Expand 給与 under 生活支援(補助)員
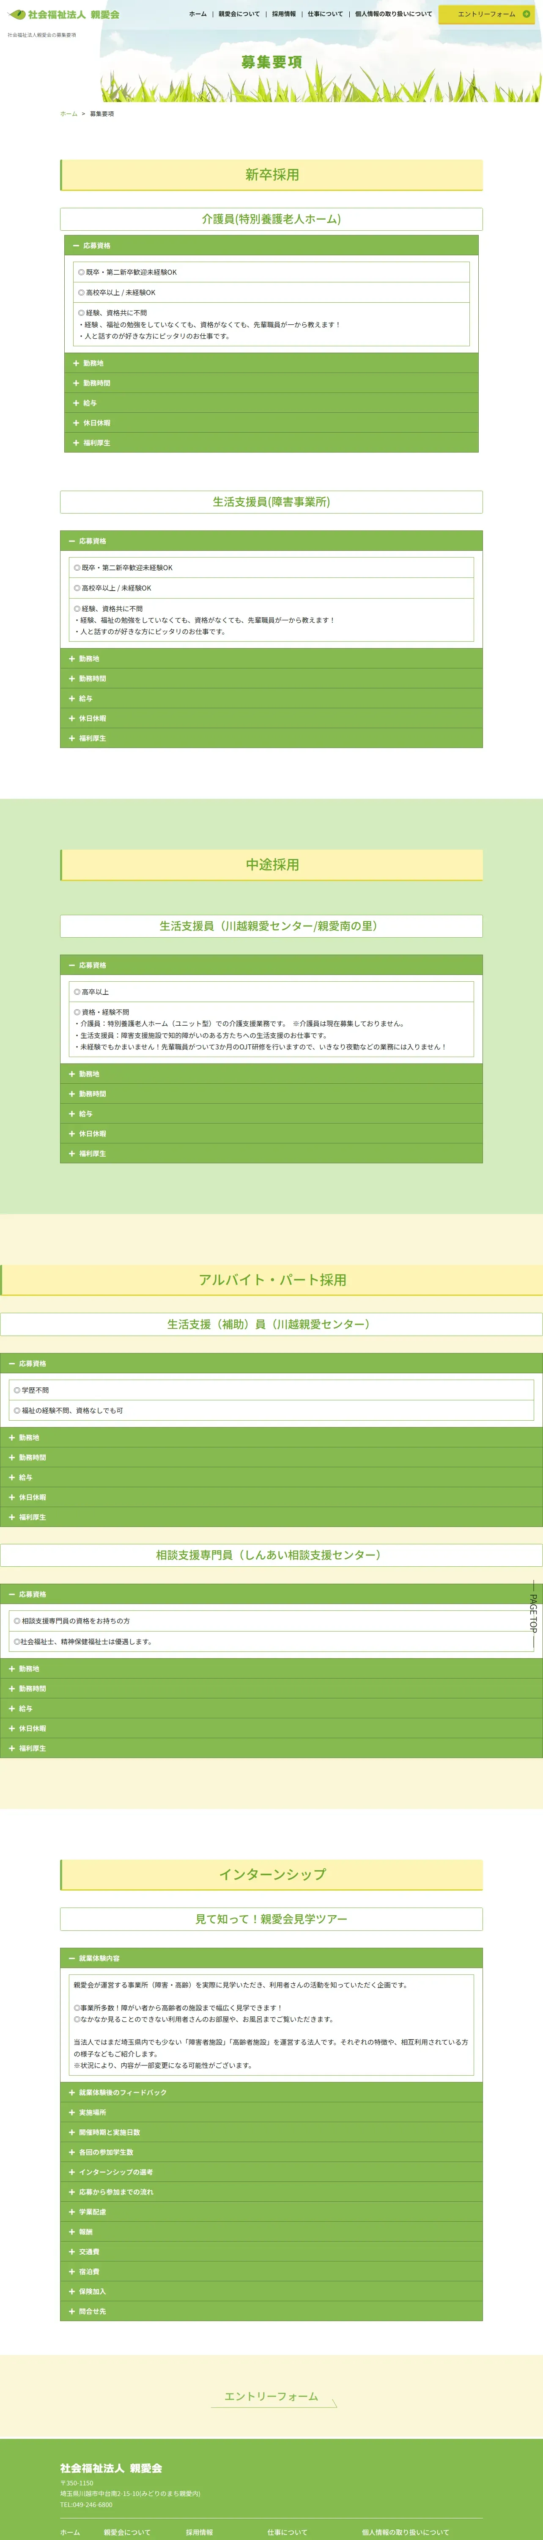This screenshot has height=2540, width=543. (271, 1477)
